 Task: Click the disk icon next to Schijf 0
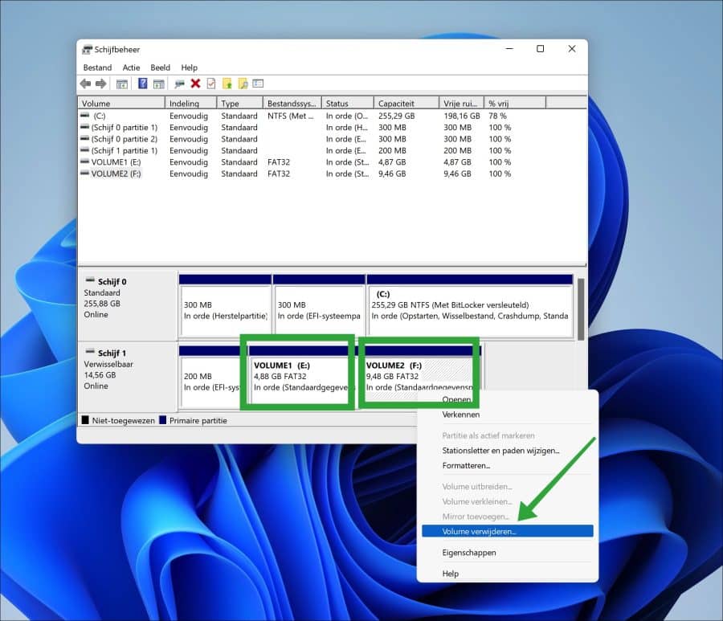pos(90,280)
